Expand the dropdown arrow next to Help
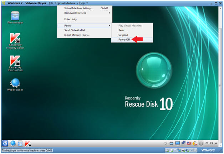Screen dimensions: 224x154 (x=87, y=3)
